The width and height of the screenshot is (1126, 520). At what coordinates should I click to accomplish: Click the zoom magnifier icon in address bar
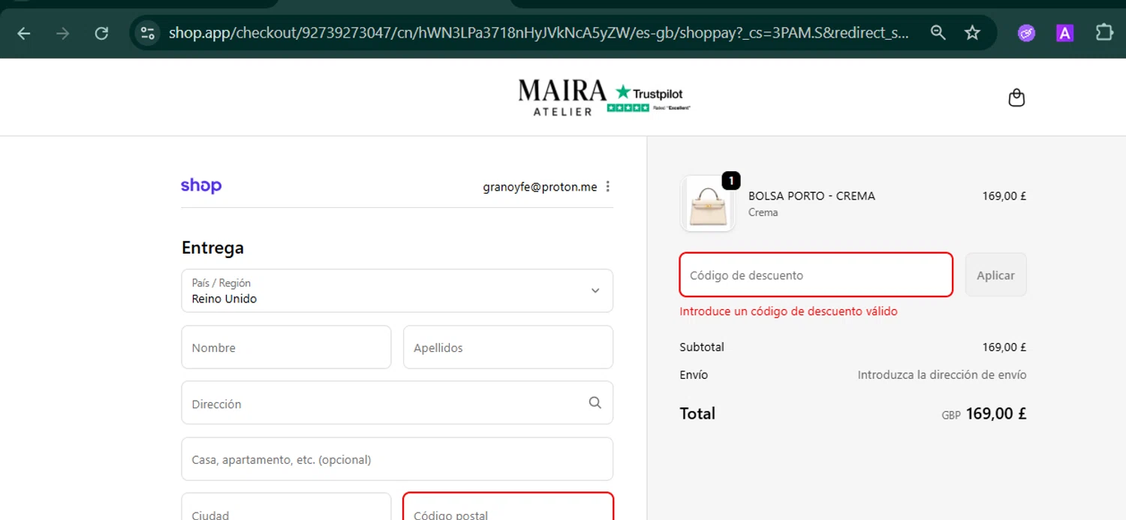[938, 32]
